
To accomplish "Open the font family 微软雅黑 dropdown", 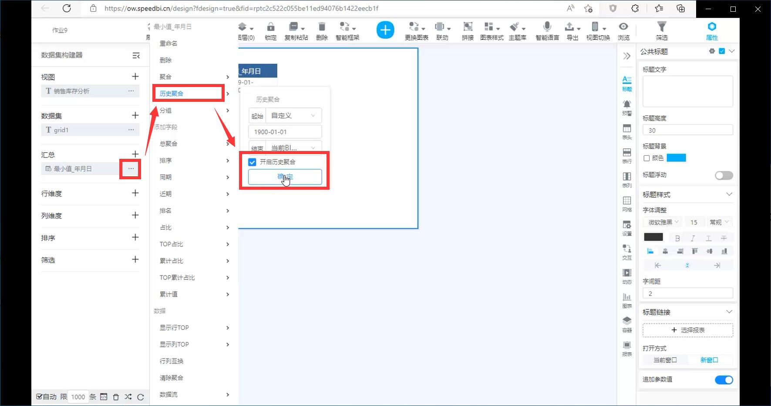I will click(662, 222).
